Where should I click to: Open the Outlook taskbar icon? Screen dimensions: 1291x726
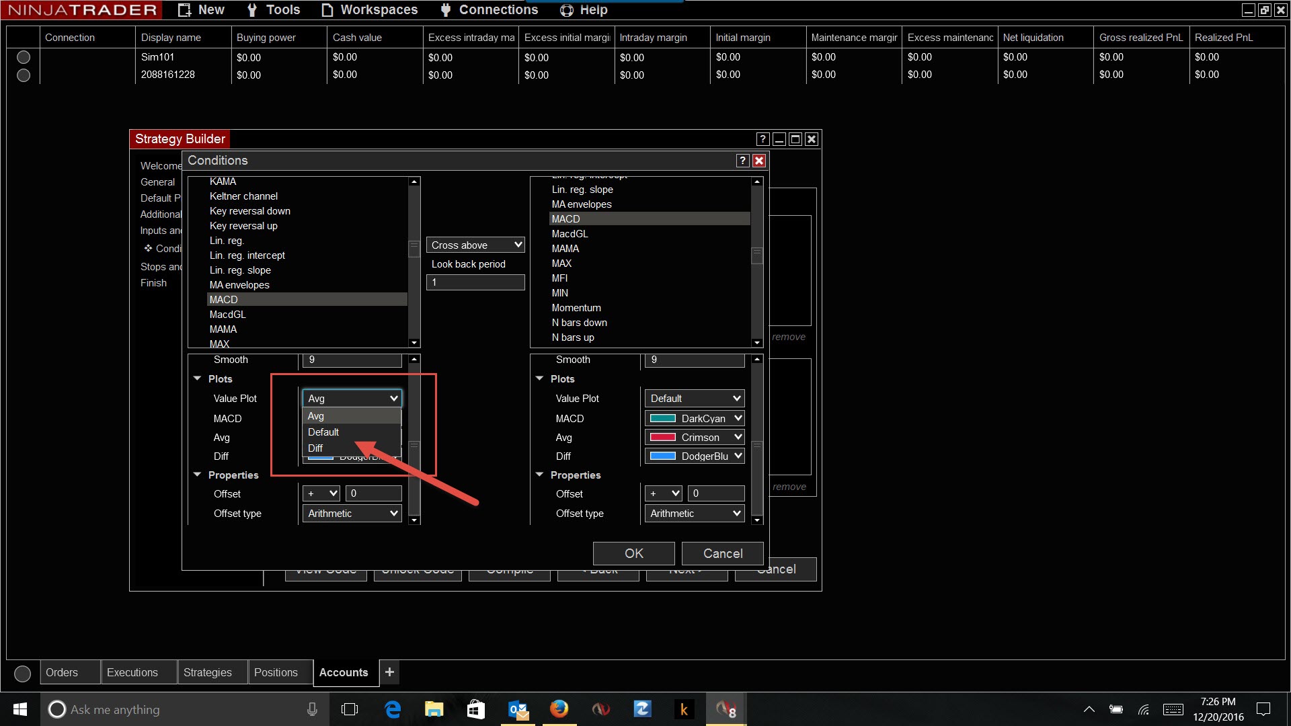click(x=518, y=709)
